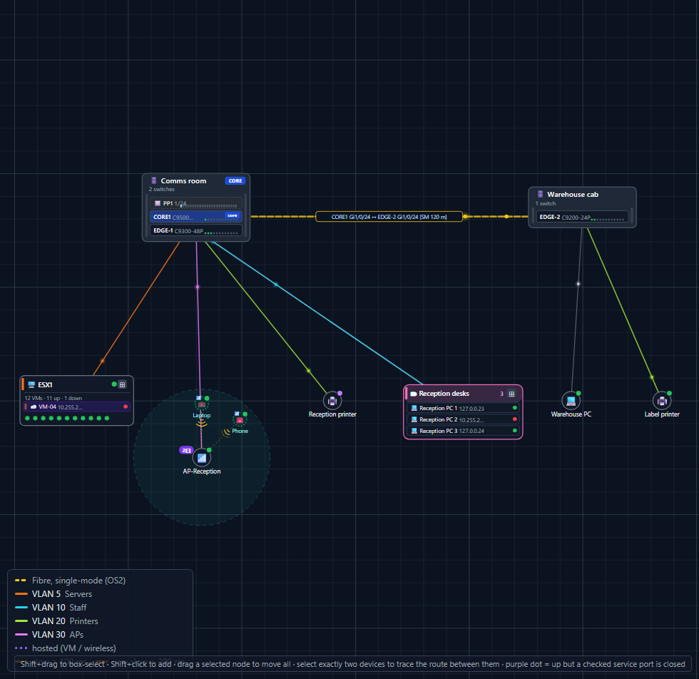Image resolution: width=699 pixels, height=679 pixels.
Task: Click the PP1 patch panel icon
Action: click(158, 203)
